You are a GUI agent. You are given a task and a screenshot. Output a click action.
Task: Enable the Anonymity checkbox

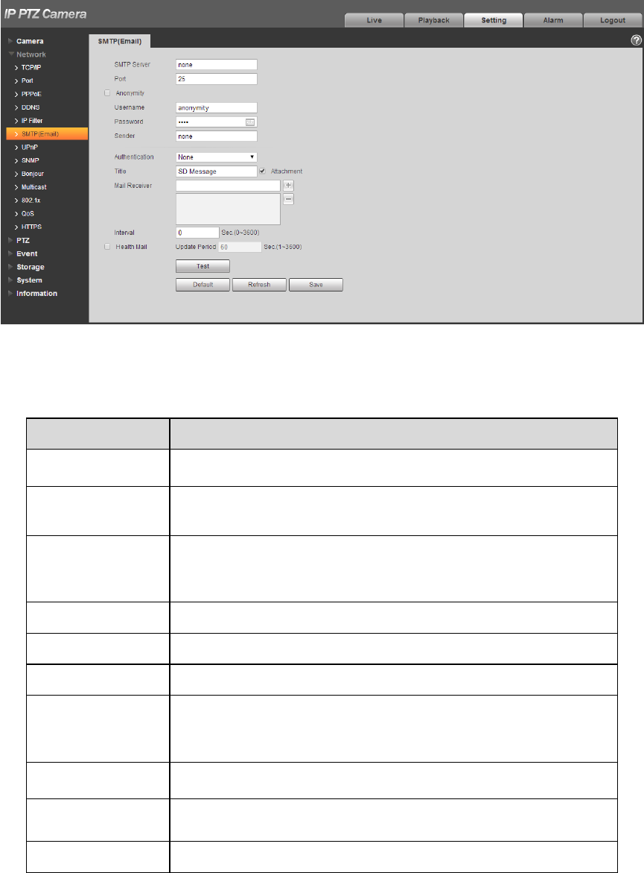(x=107, y=93)
